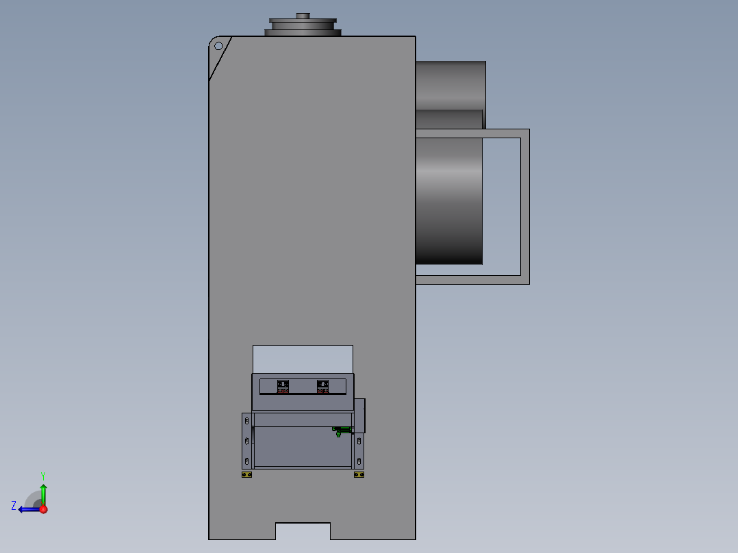The height and width of the screenshot is (553, 738).
Task: Select the pulley on top of the machine
Action: tap(303, 25)
